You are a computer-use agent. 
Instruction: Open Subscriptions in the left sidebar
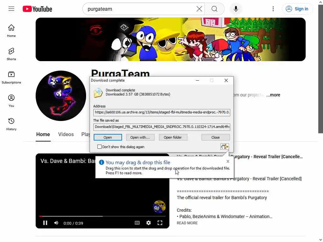tap(11, 78)
